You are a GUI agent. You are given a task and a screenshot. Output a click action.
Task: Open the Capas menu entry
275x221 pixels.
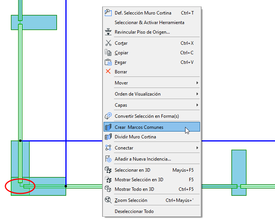click(152, 105)
